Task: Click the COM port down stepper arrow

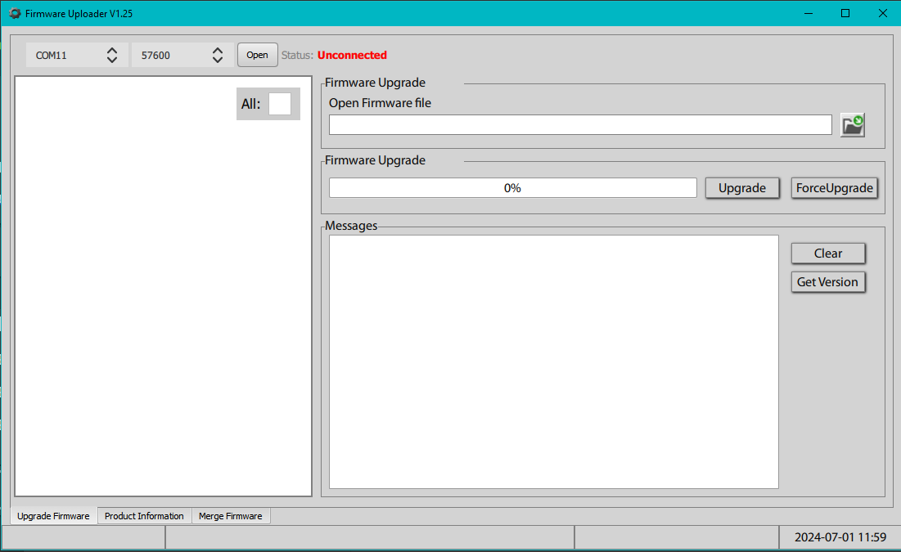Action: coord(112,60)
